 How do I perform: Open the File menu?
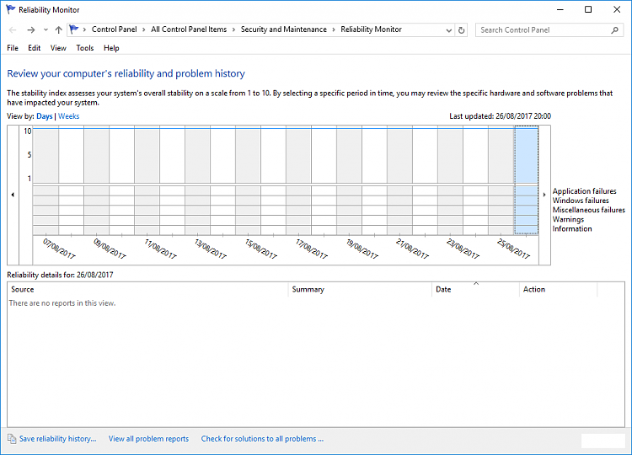pyautogui.click(x=13, y=48)
